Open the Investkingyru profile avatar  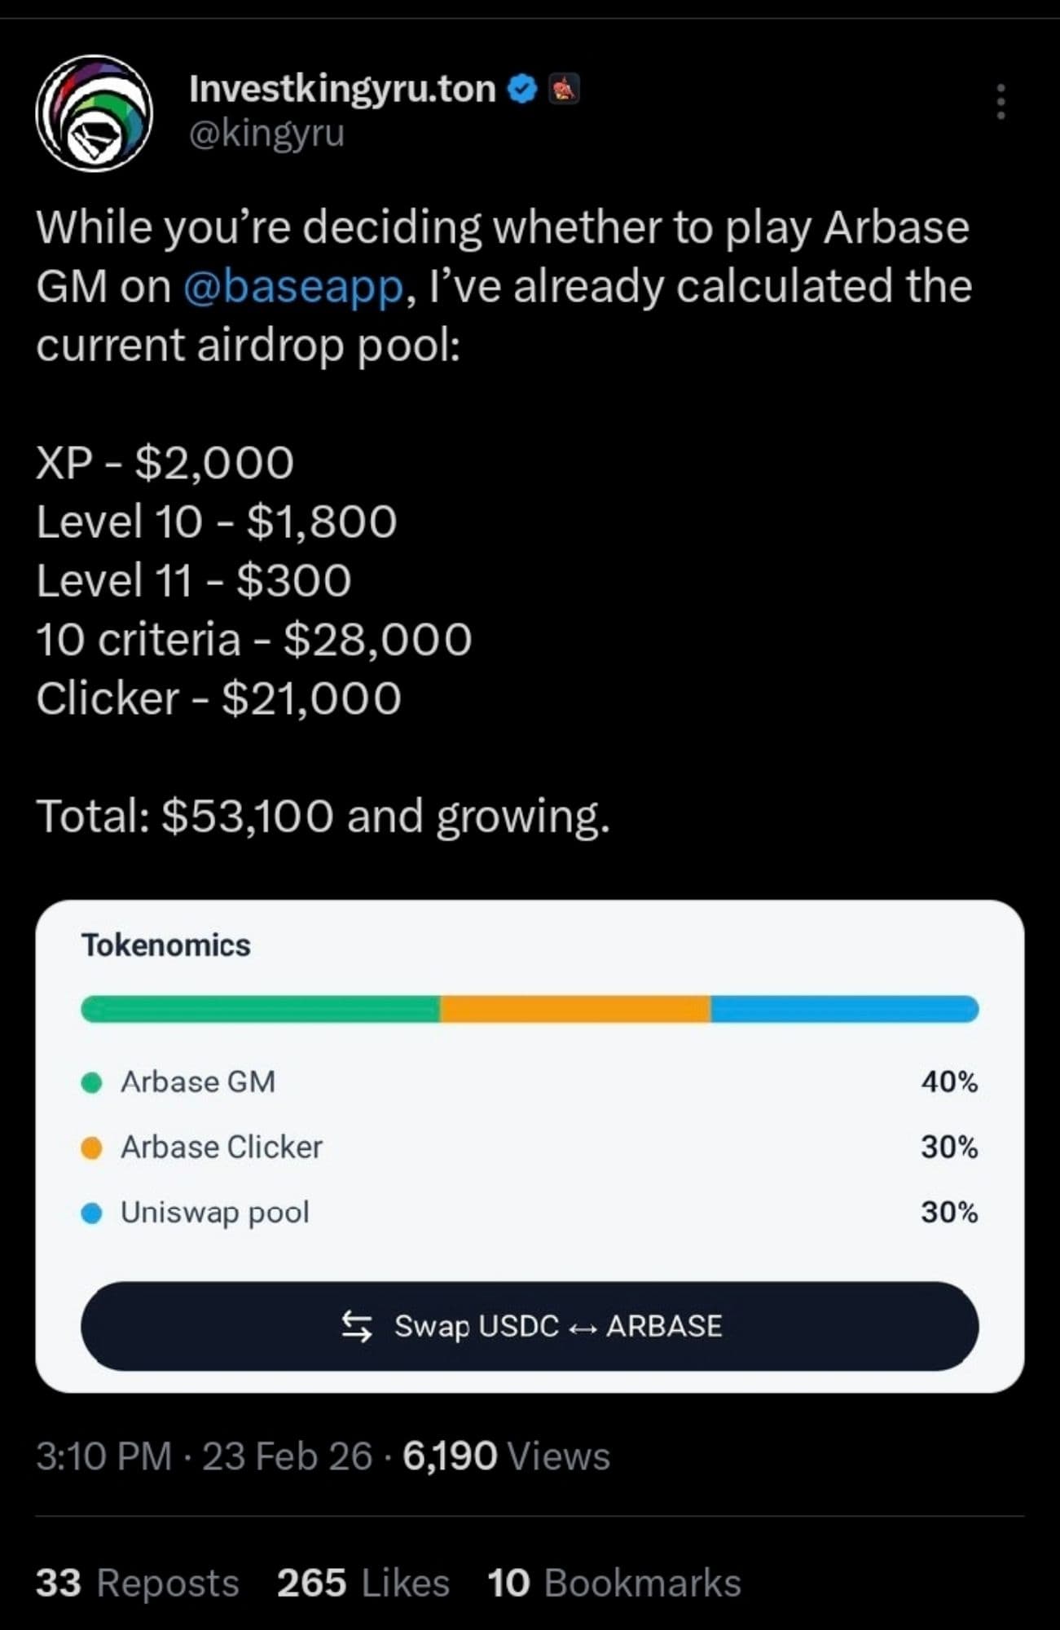click(94, 112)
